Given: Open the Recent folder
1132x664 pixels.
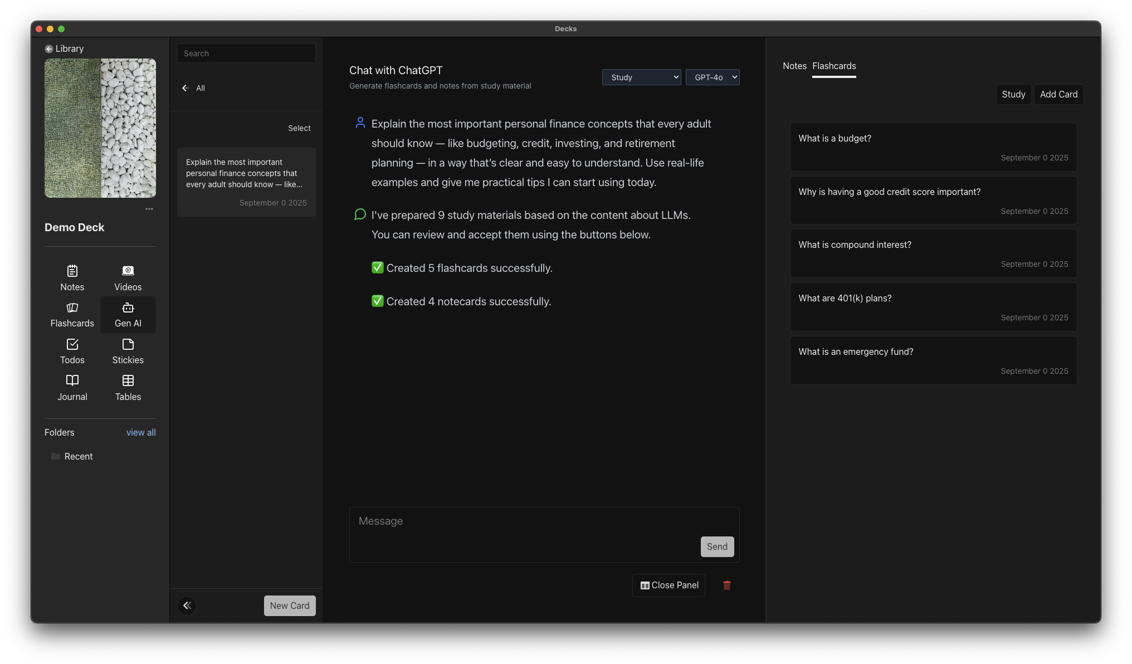Looking at the screenshot, I should (78, 457).
